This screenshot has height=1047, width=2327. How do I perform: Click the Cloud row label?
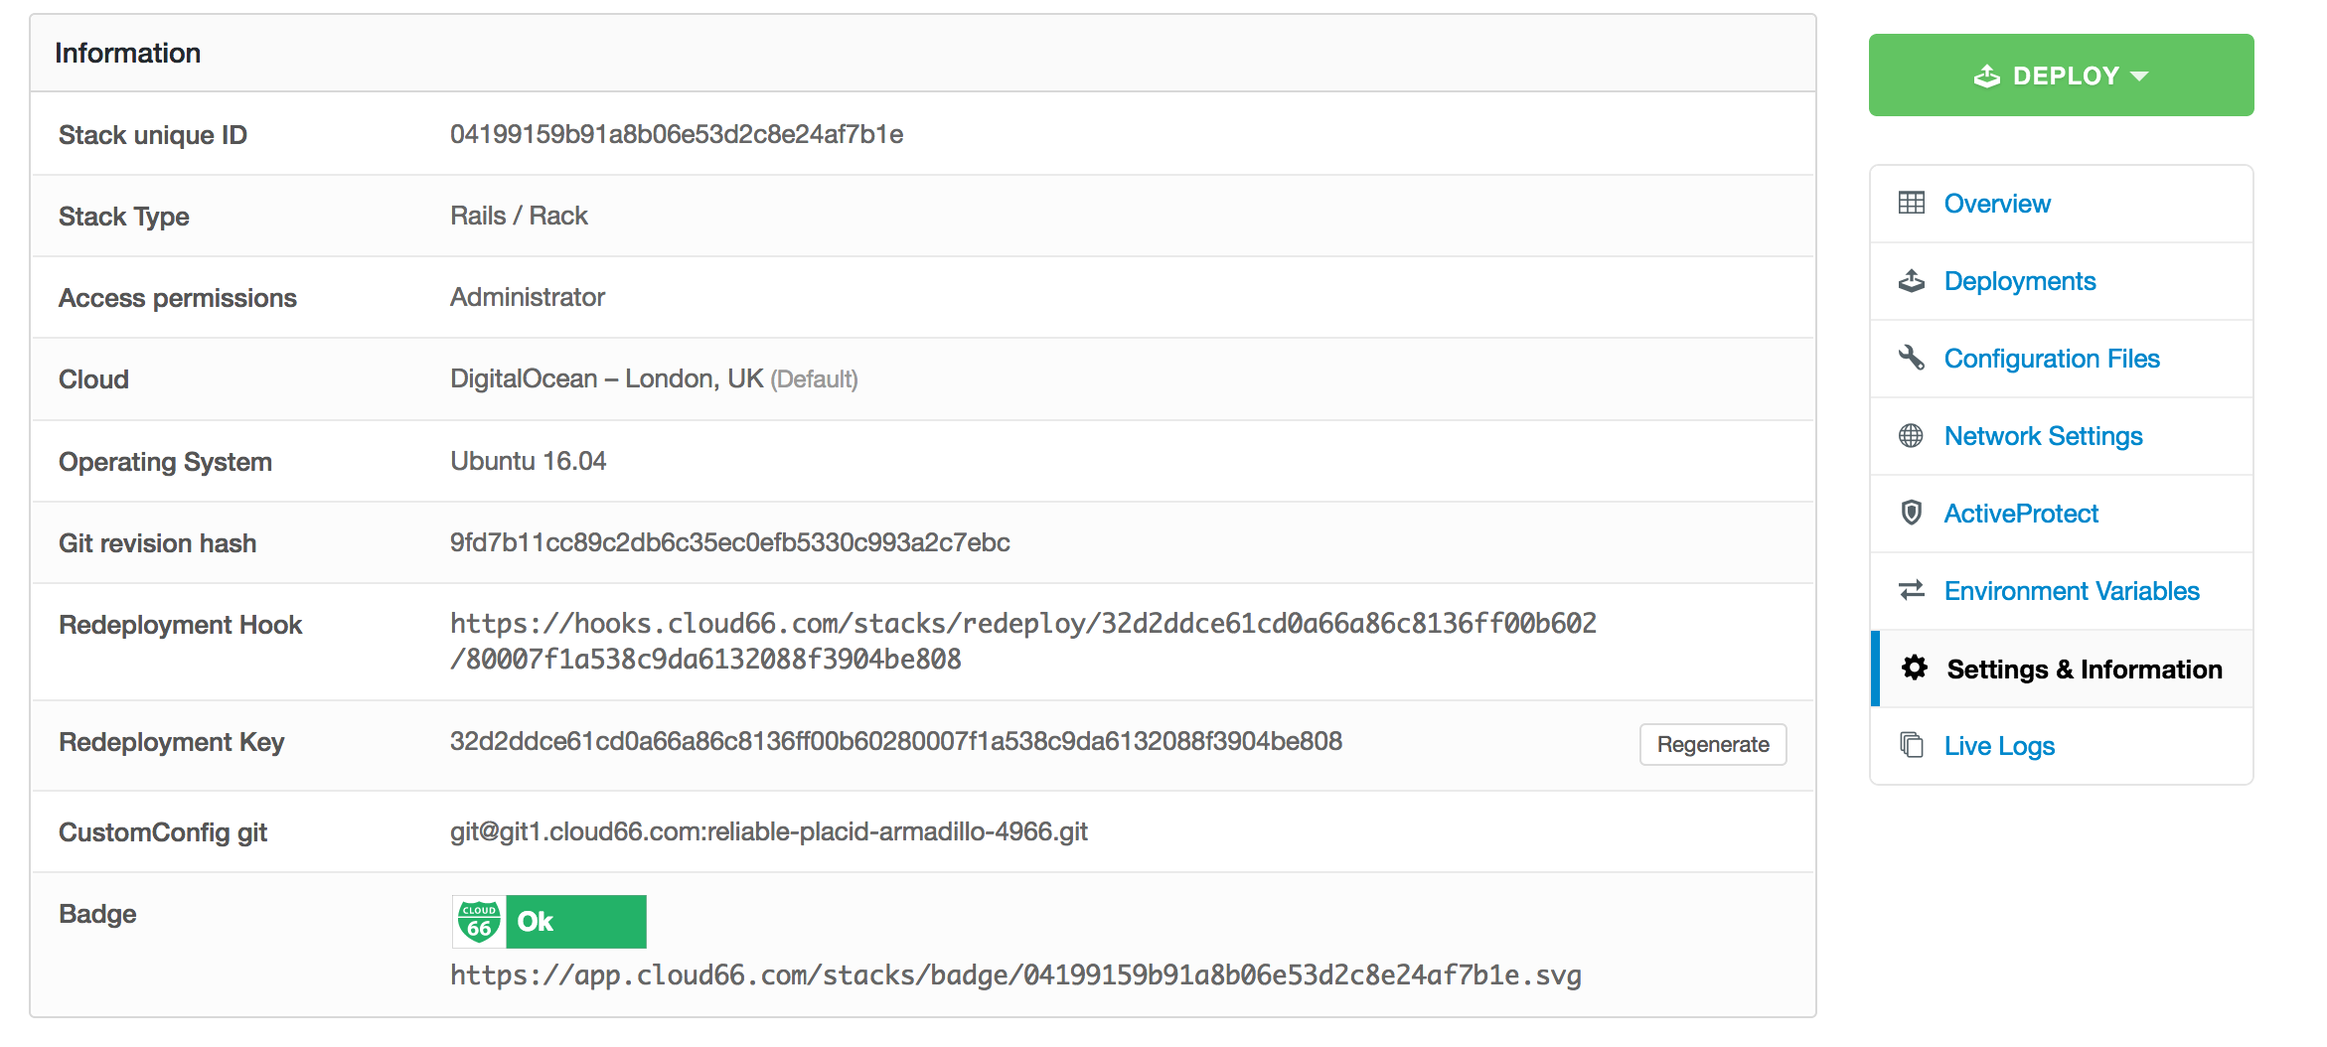coord(93,379)
